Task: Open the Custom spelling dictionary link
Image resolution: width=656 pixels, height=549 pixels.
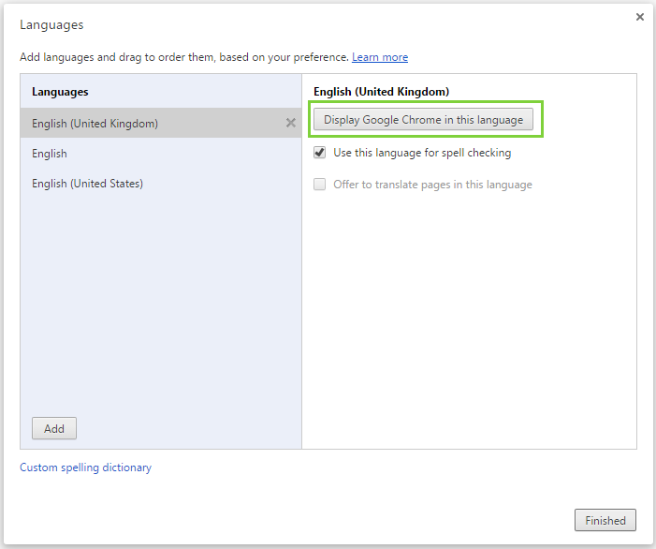Action: tap(85, 467)
